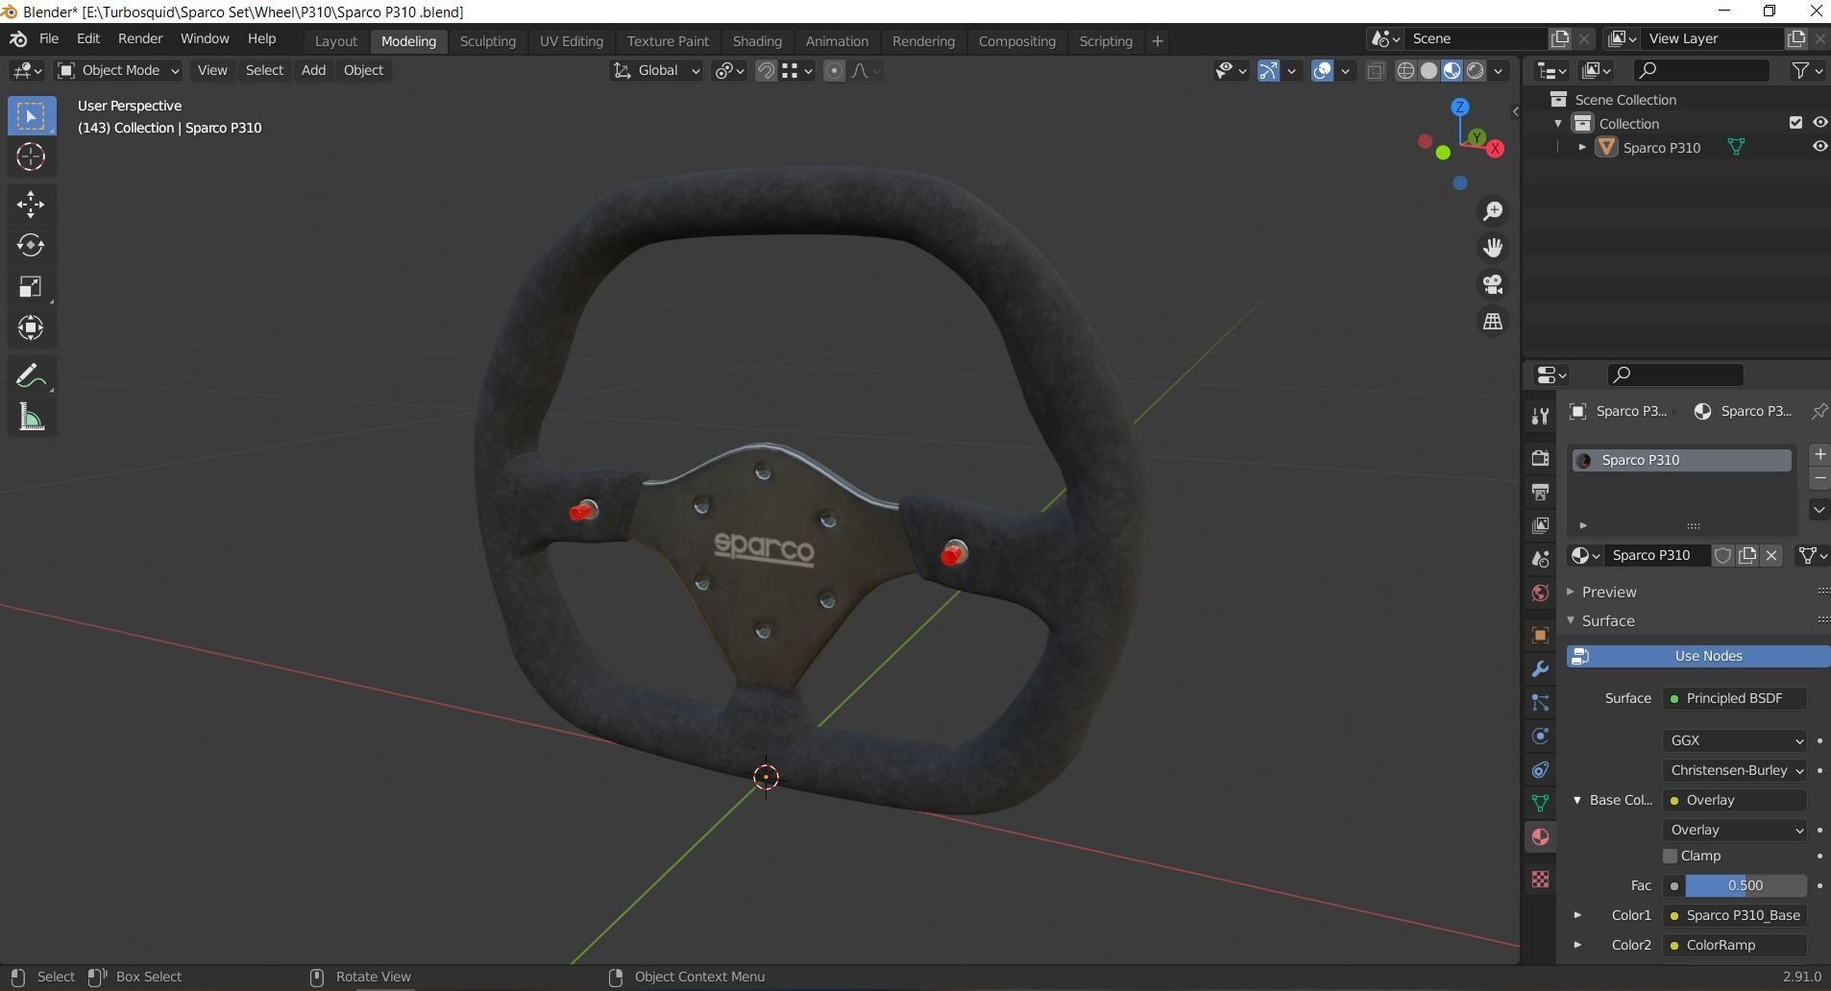The width and height of the screenshot is (1831, 991).
Task: Activate the 3D Cursor tool
Action: pyautogui.click(x=31, y=157)
